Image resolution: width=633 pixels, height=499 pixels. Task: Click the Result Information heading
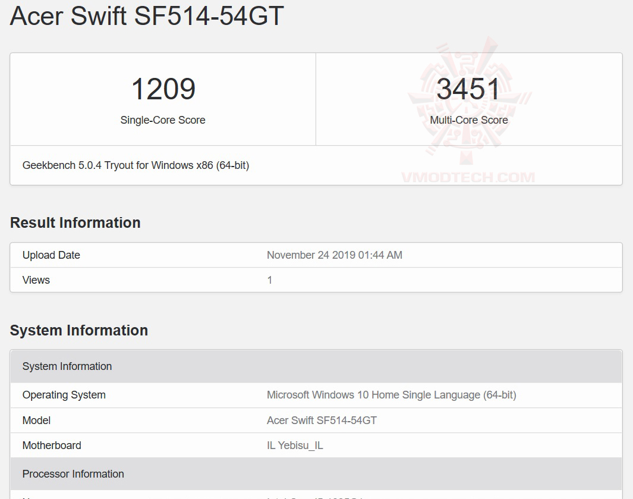click(x=75, y=222)
